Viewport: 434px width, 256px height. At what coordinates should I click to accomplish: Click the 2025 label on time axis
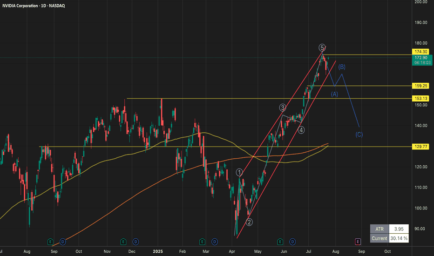158,251
